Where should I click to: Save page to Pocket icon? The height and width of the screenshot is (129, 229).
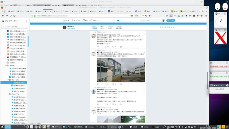click(146, 16)
